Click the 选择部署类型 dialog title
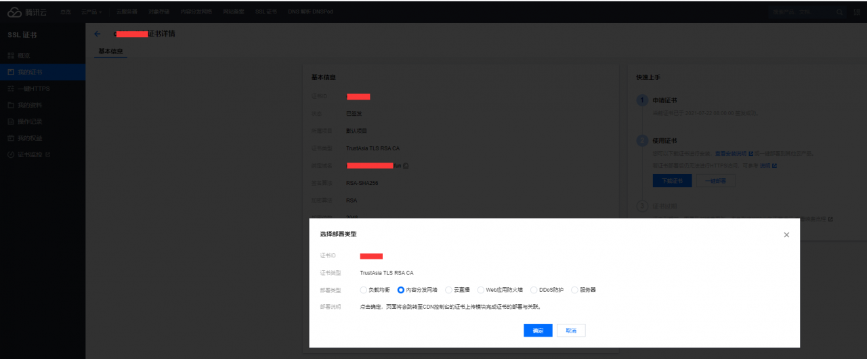Screen dimensions: 867x359 click(x=338, y=234)
